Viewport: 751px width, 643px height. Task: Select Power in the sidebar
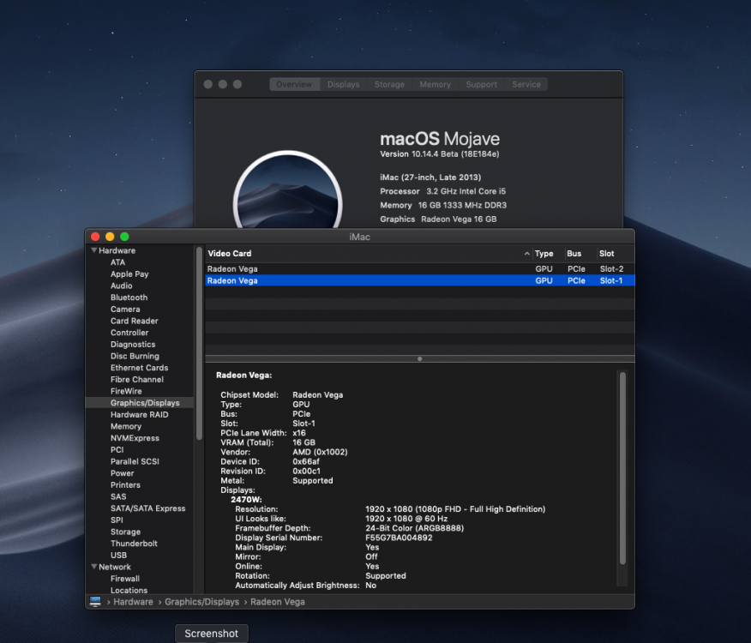tap(122, 473)
